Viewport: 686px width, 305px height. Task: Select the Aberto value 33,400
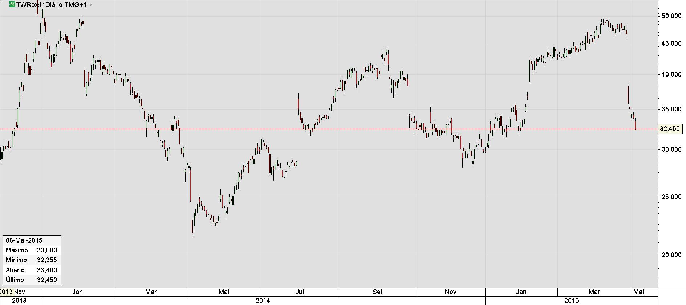(x=47, y=270)
